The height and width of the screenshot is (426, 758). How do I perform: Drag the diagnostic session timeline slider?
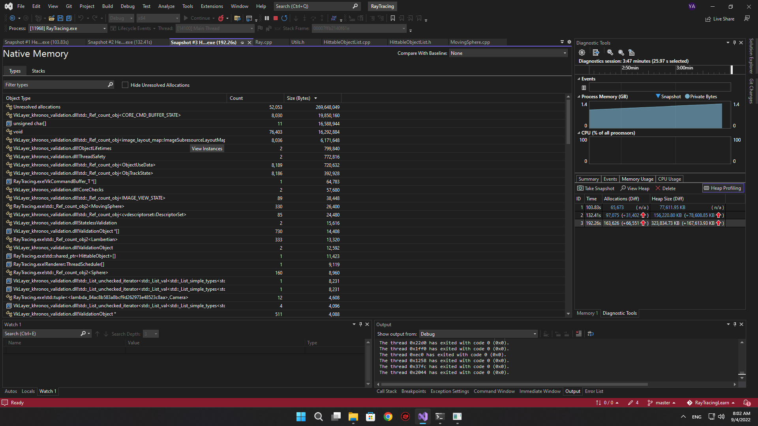click(x=731, y=70)
